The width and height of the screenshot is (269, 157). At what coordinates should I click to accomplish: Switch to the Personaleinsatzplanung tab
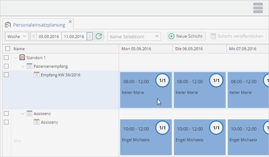click(x=39, y=25)
